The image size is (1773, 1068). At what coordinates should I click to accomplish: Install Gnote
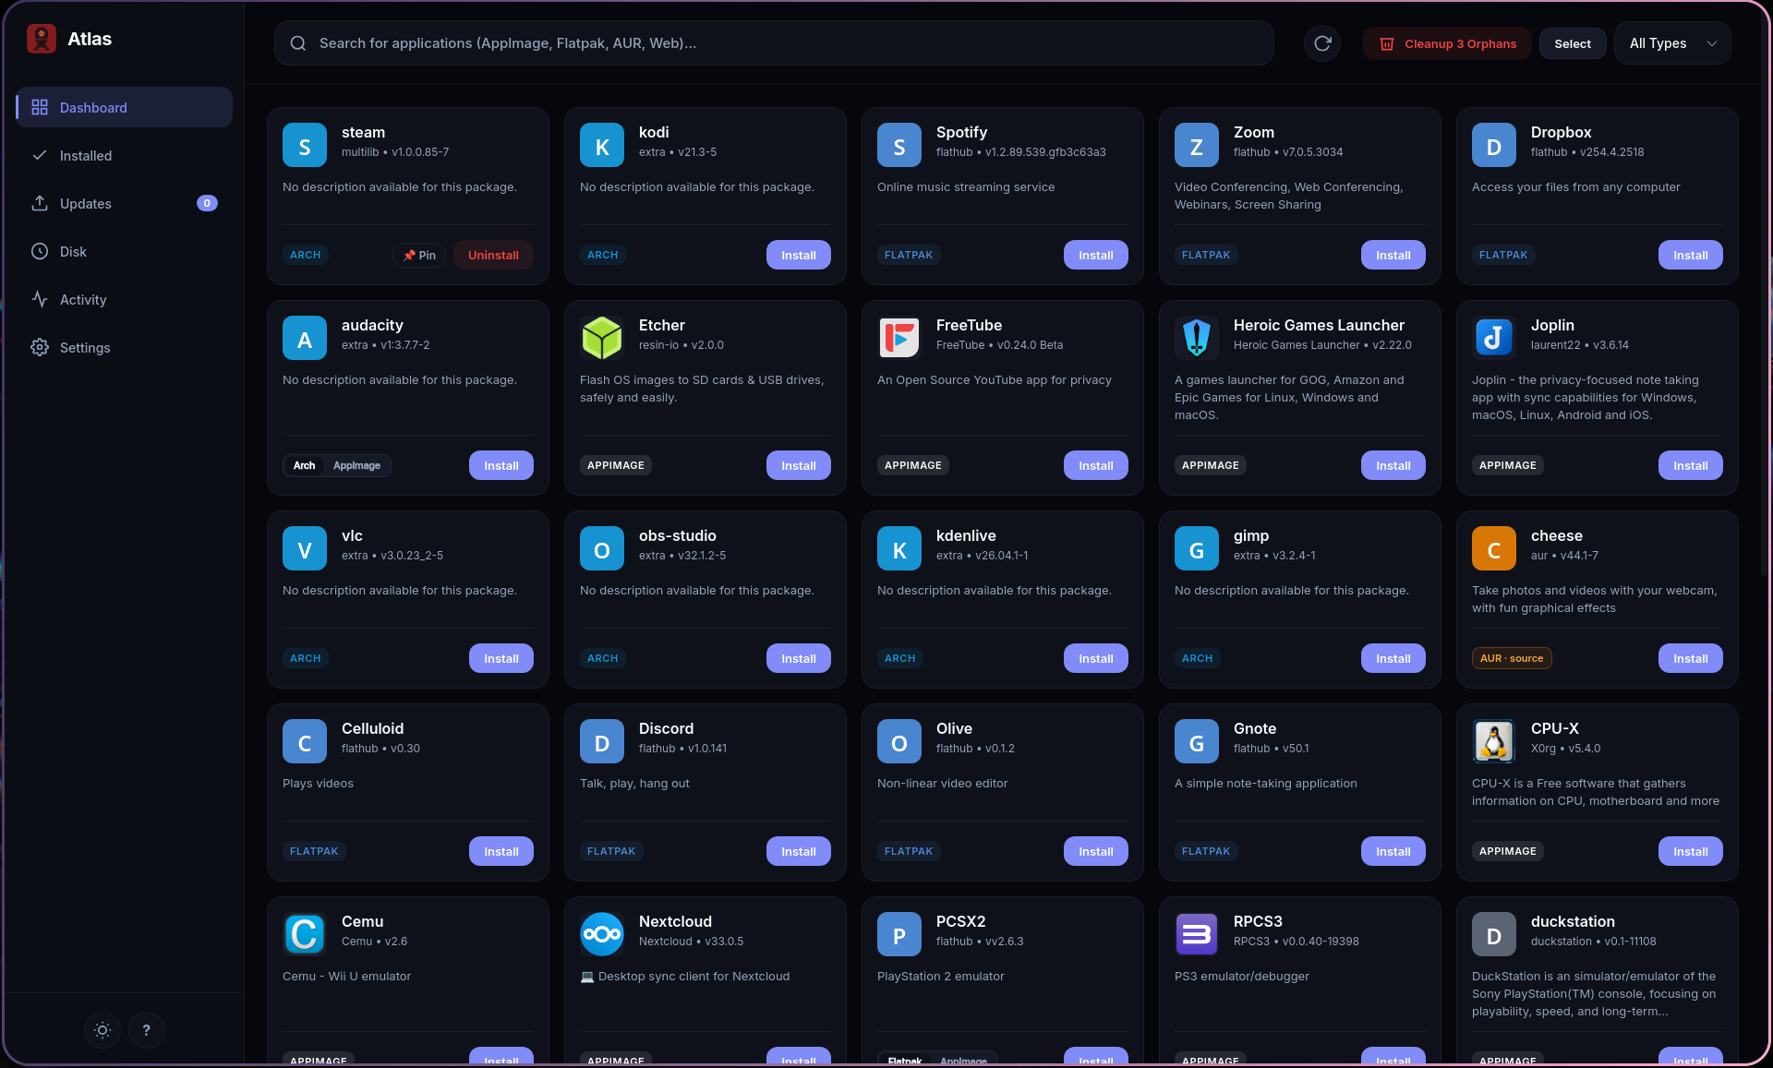point(1393,851)
